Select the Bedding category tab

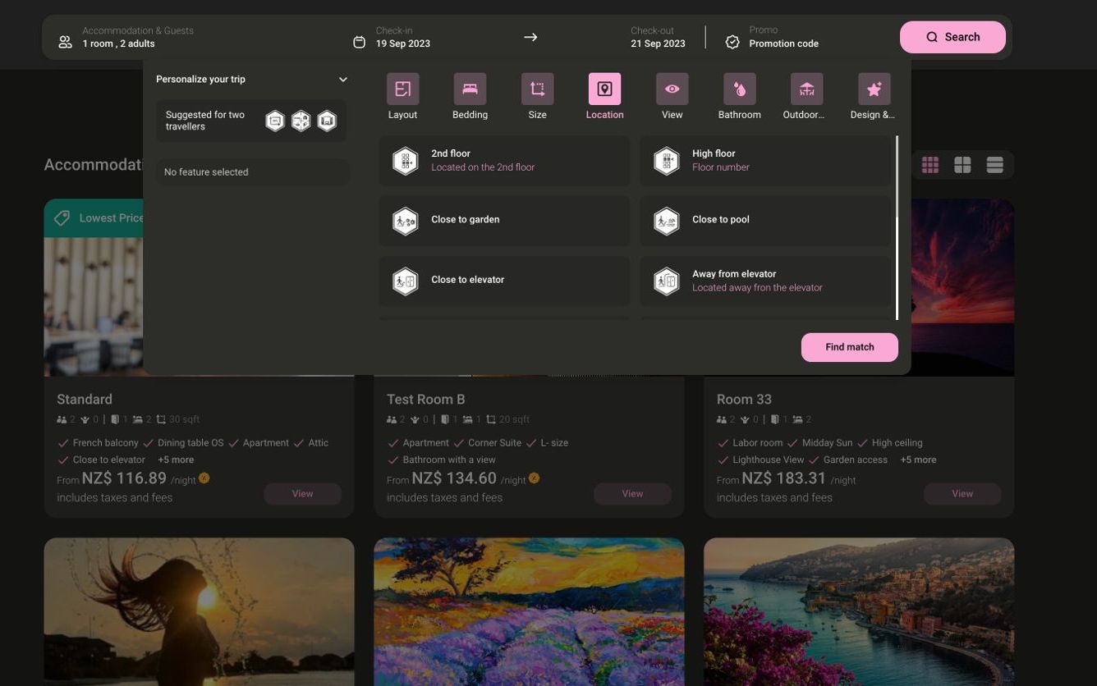(470, 97)
